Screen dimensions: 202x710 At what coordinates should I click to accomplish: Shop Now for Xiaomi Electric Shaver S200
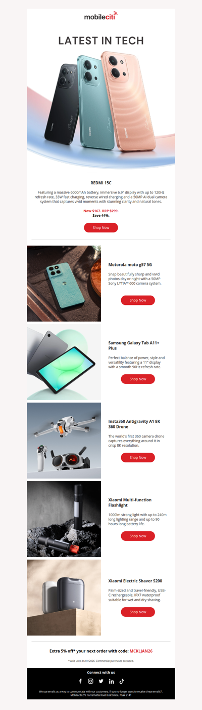pyautogui.click(x=138, y=612)
